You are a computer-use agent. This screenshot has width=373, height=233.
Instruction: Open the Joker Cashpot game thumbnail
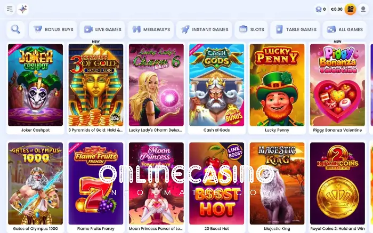pos(36,85)
